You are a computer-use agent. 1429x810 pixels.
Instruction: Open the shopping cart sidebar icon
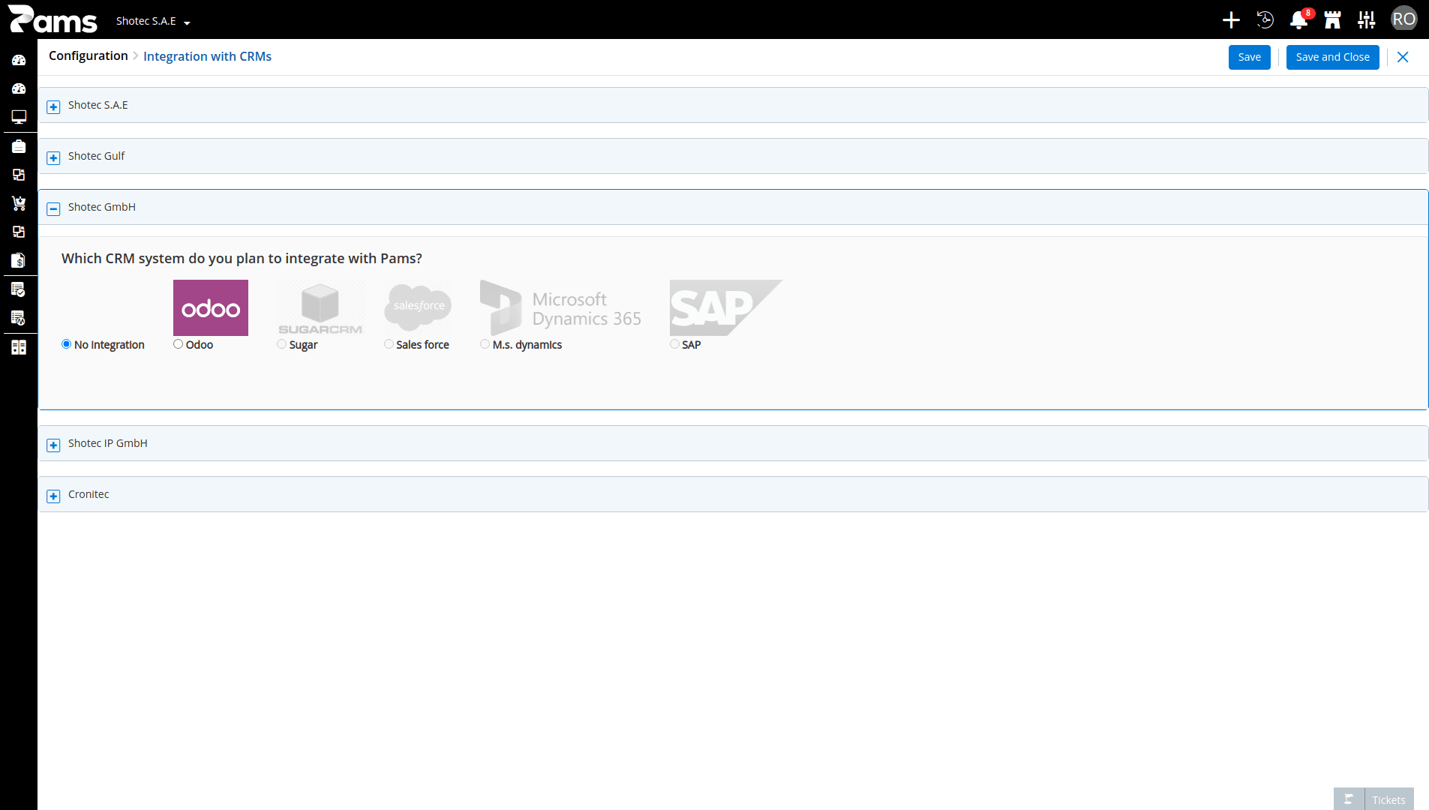click(19, 203)
